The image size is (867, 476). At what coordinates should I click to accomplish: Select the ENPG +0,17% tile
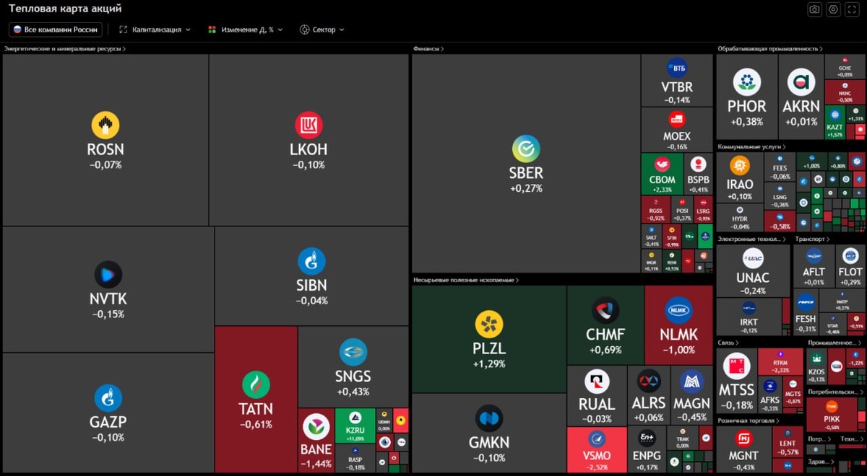click(x=647, y=449)
